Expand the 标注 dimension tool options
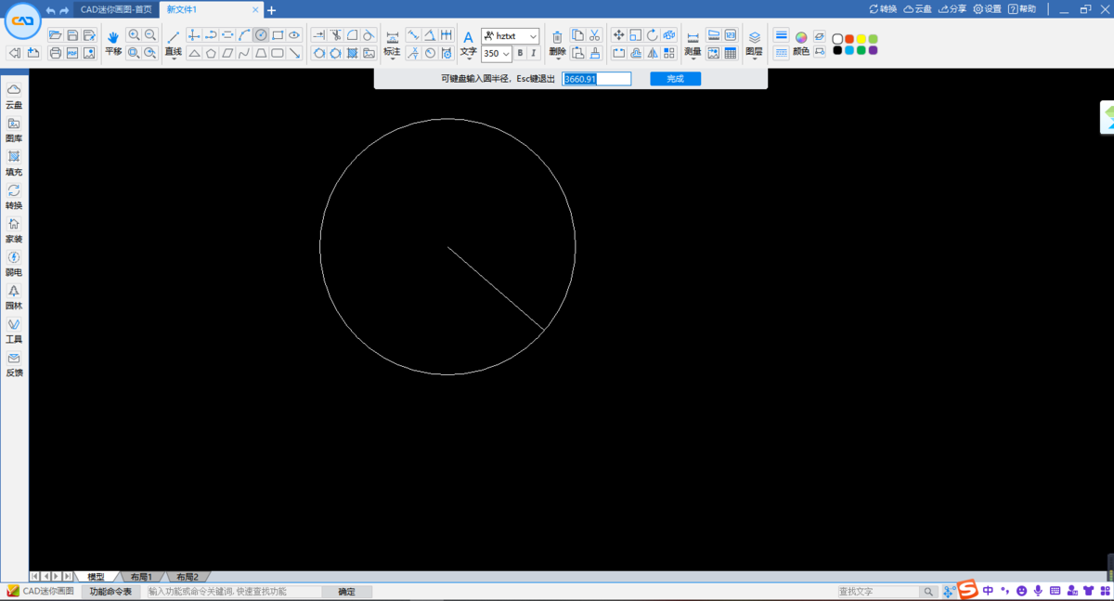The height and width of the screenshot is (601, 1114). pyautogui.click(x=391, y=58)
